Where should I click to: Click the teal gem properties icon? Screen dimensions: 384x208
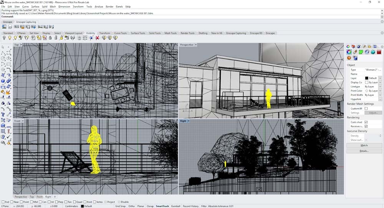coord(373,52)
